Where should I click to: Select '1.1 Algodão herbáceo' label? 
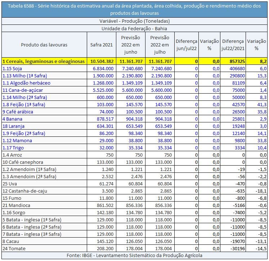pos(26,83)
